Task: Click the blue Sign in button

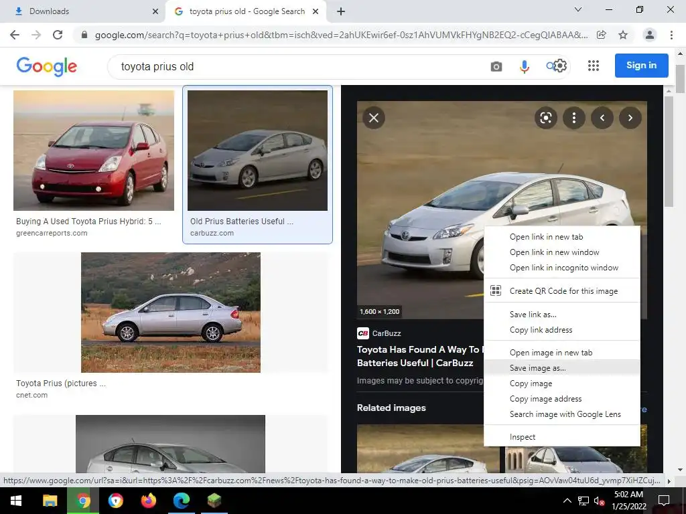Action: pyautogui.click(x=641, y=66)
